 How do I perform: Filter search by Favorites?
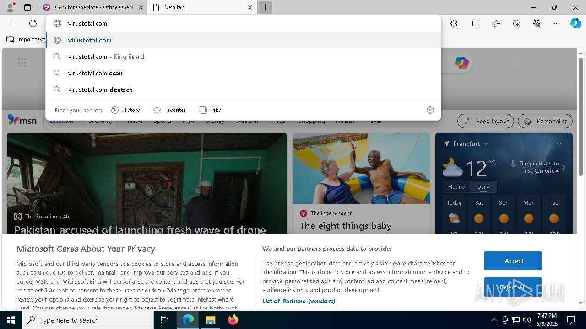pyautogui.click(x=169, y=110)
